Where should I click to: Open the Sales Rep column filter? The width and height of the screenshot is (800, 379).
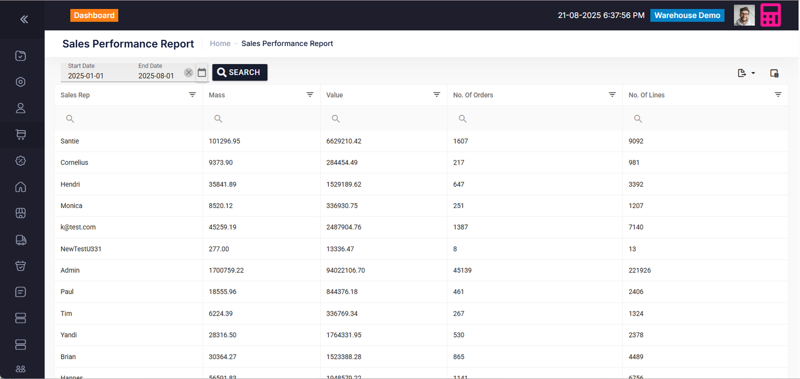(x=192, y=94)
